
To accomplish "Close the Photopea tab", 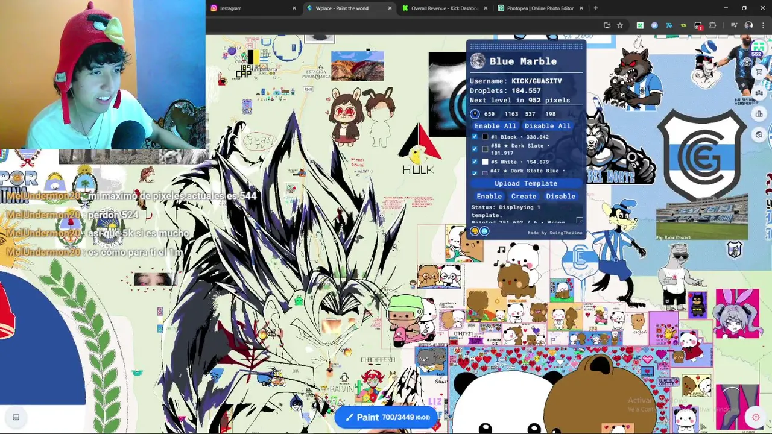I will pyautogui.click(x=581, y=8).
